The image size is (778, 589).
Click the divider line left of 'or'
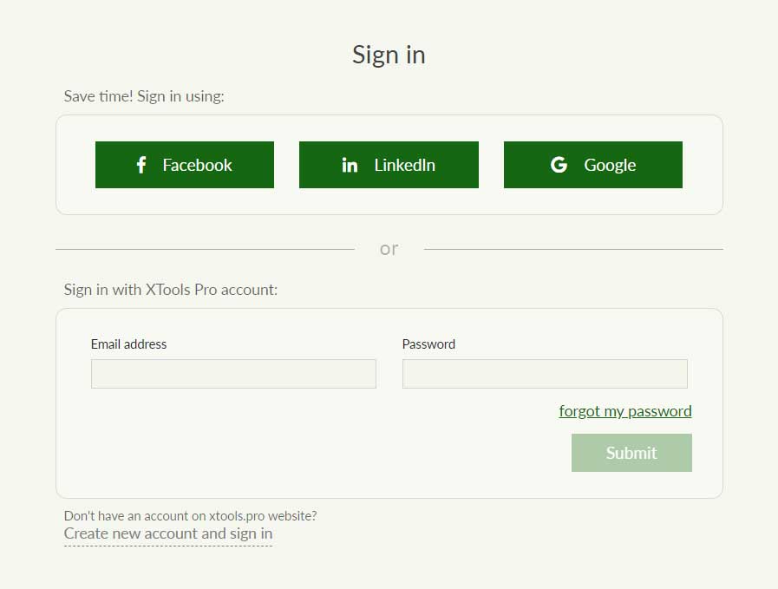(x=205, y=249)
